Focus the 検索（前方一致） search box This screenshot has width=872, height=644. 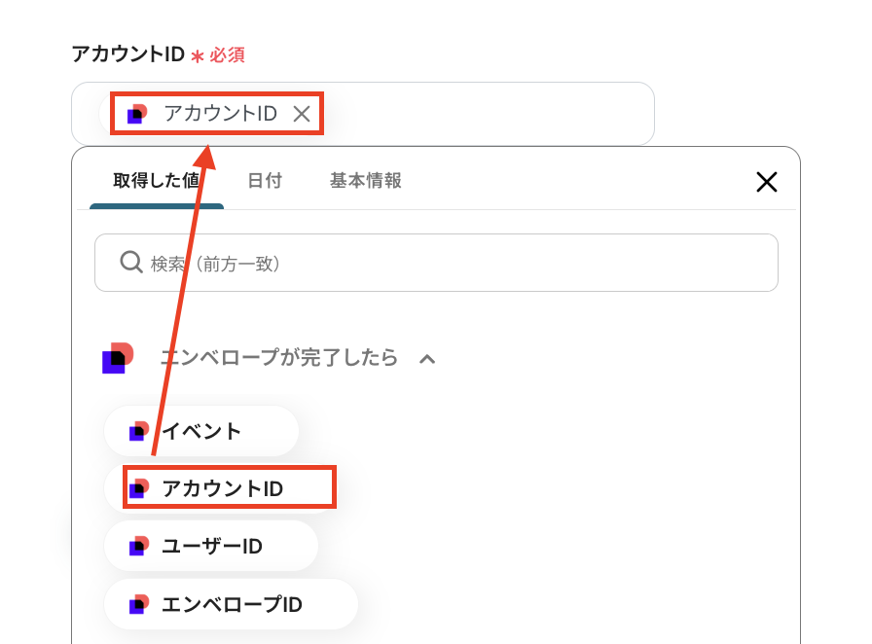(448, 263)
